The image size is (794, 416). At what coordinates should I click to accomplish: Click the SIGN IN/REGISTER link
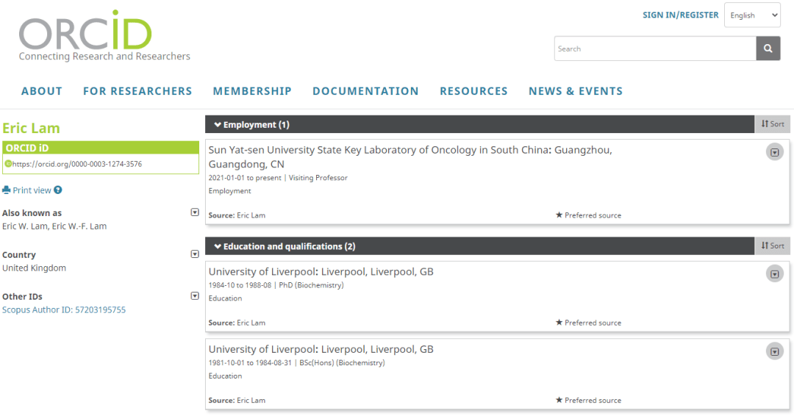[680, 15]
